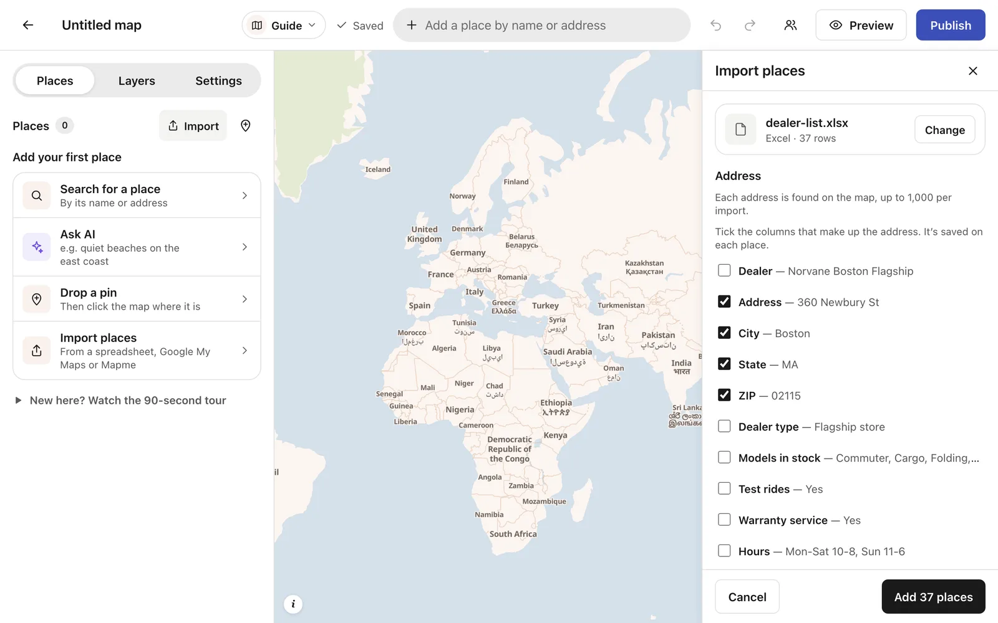Screen dimensions: 998x623
Task: Tick the Warranty service checkbox
Action: (724, 520)
